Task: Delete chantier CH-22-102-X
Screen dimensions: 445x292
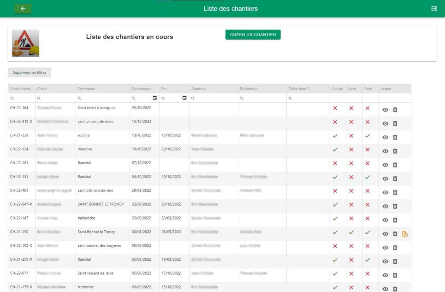Action: point(395,248)
